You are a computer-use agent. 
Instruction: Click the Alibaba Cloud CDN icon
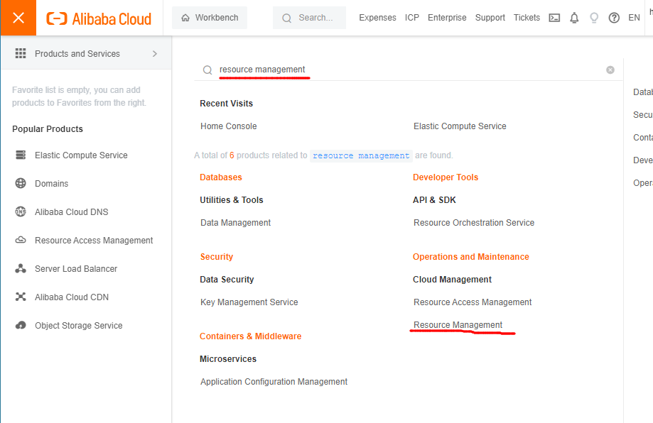21,297
